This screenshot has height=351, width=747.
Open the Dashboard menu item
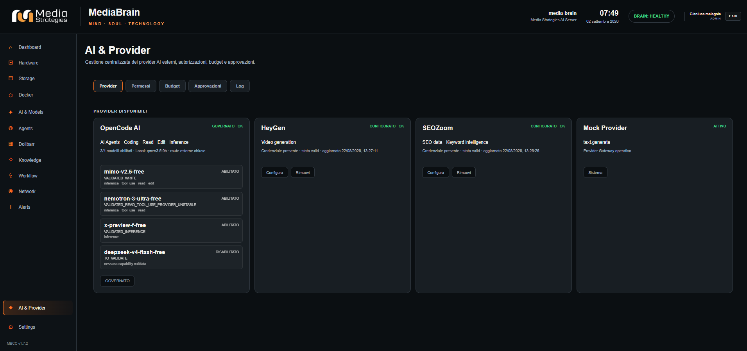pos(38,47)
